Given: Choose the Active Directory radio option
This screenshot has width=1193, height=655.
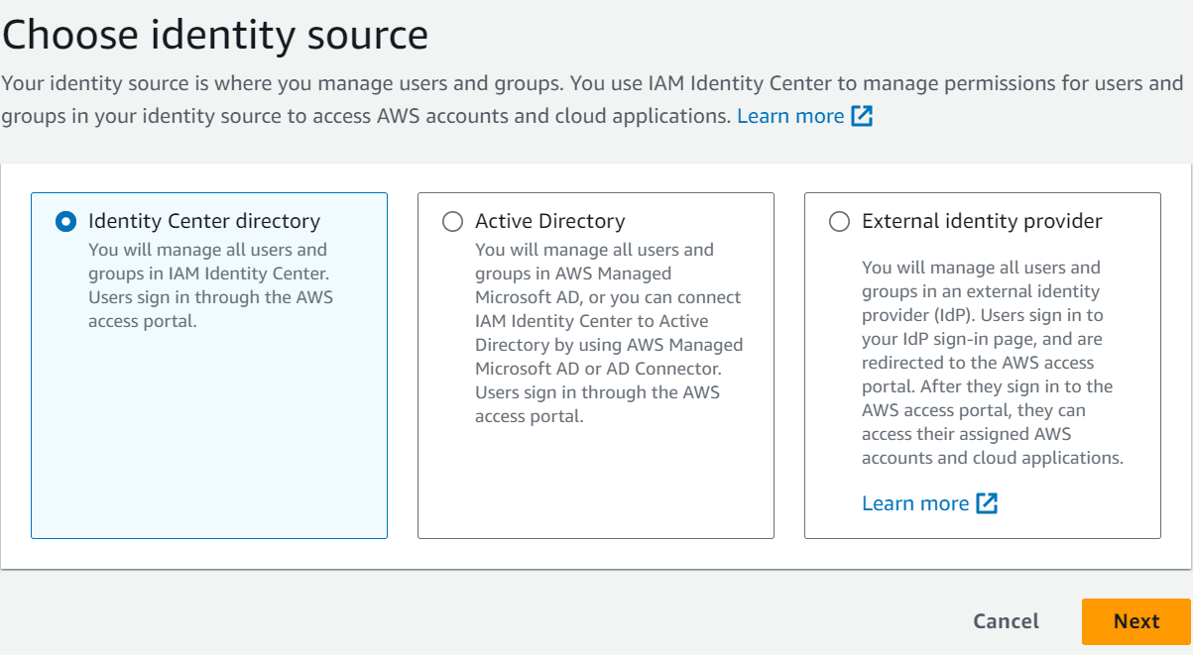Looking at the screenshot, I should pos(452,222).
